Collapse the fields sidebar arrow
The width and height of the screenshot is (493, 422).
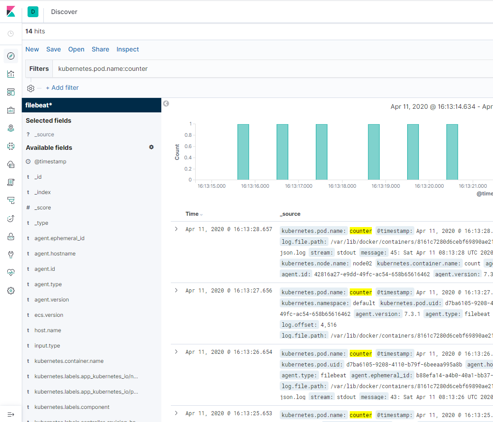tap(166, 104)
